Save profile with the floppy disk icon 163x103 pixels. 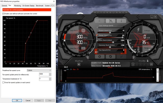[x=151, y=64]
